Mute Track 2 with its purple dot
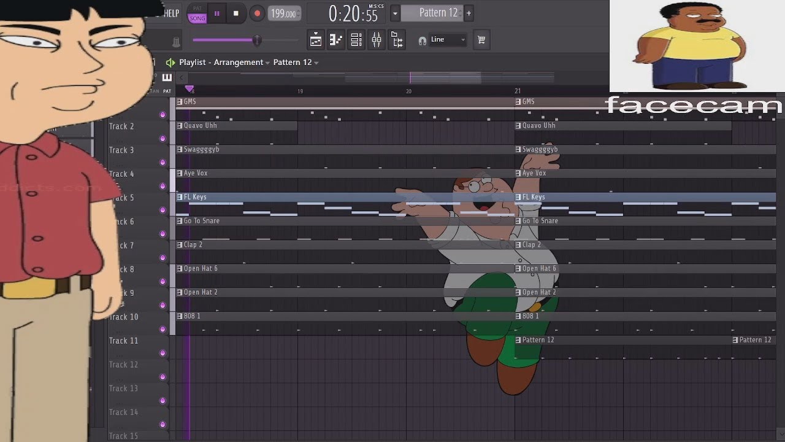 (x=163, y=139)
